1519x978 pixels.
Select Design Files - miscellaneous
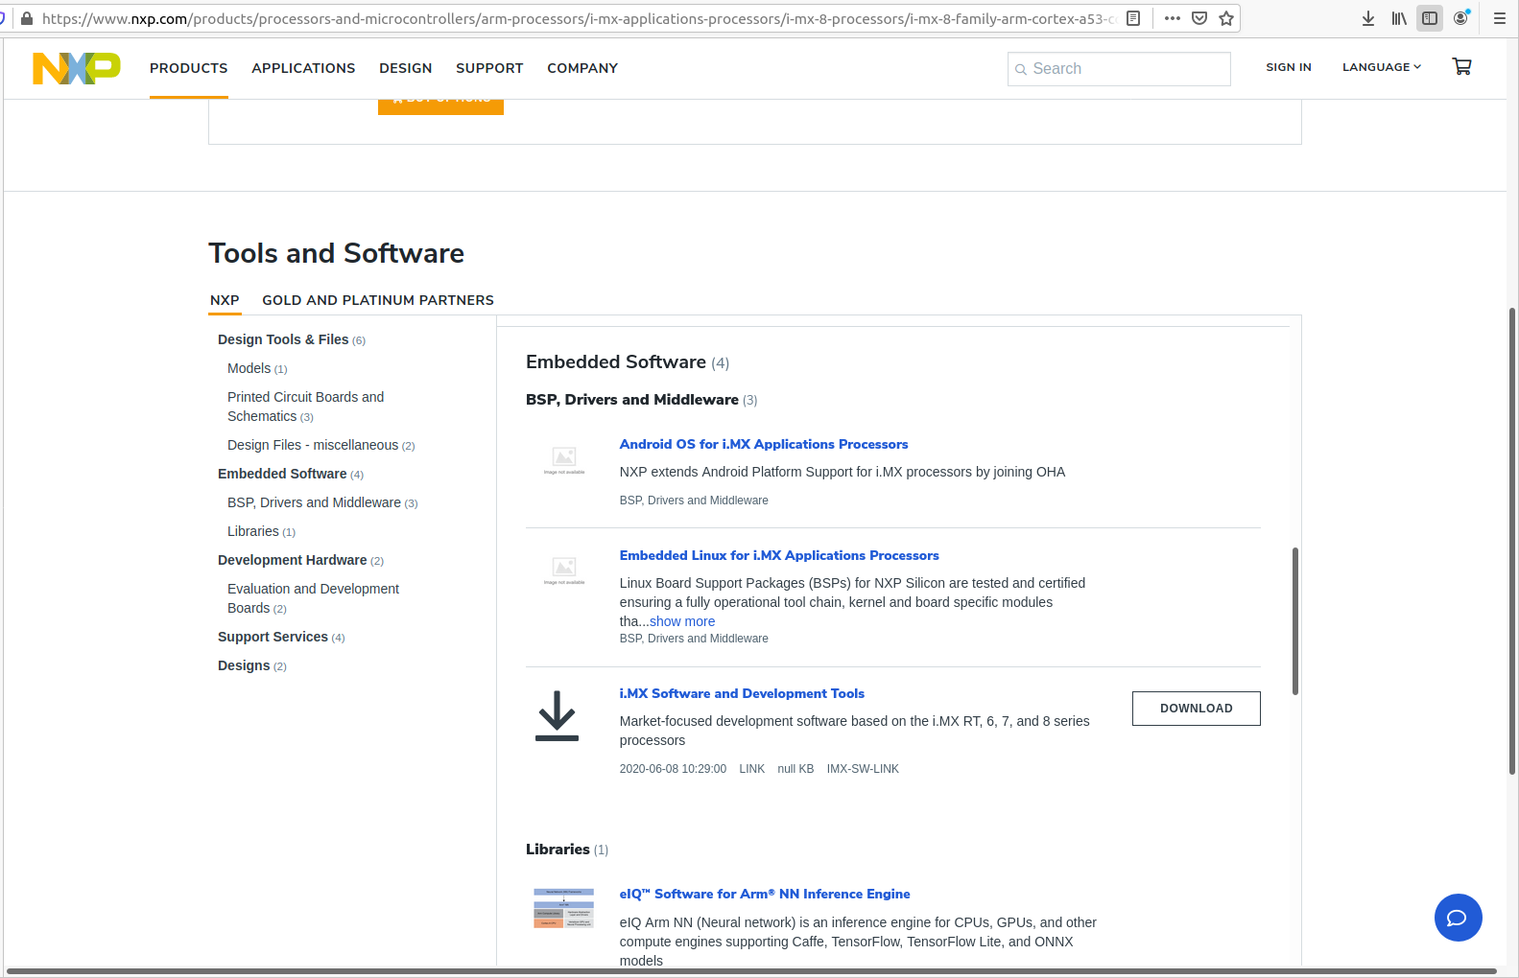click(320, 445)
